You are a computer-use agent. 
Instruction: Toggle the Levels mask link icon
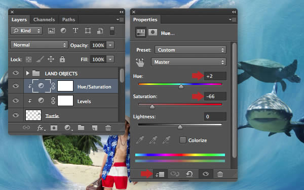(x=53, y=101)
